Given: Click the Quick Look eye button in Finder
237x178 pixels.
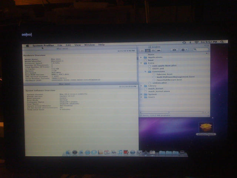Looking at the screenshot, I should tap(174, 50).
